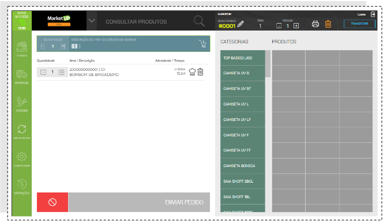Image resolution: width=387 pixels, height=223 pixels.
Task: Increase Pessoas count with plus button
Action: click(296, 26)
